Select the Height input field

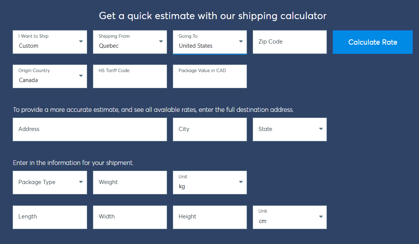(x=209, y=217)
